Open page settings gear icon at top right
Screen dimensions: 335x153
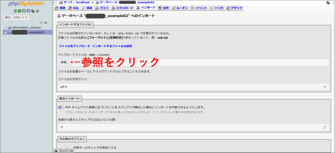pos(328,3)
